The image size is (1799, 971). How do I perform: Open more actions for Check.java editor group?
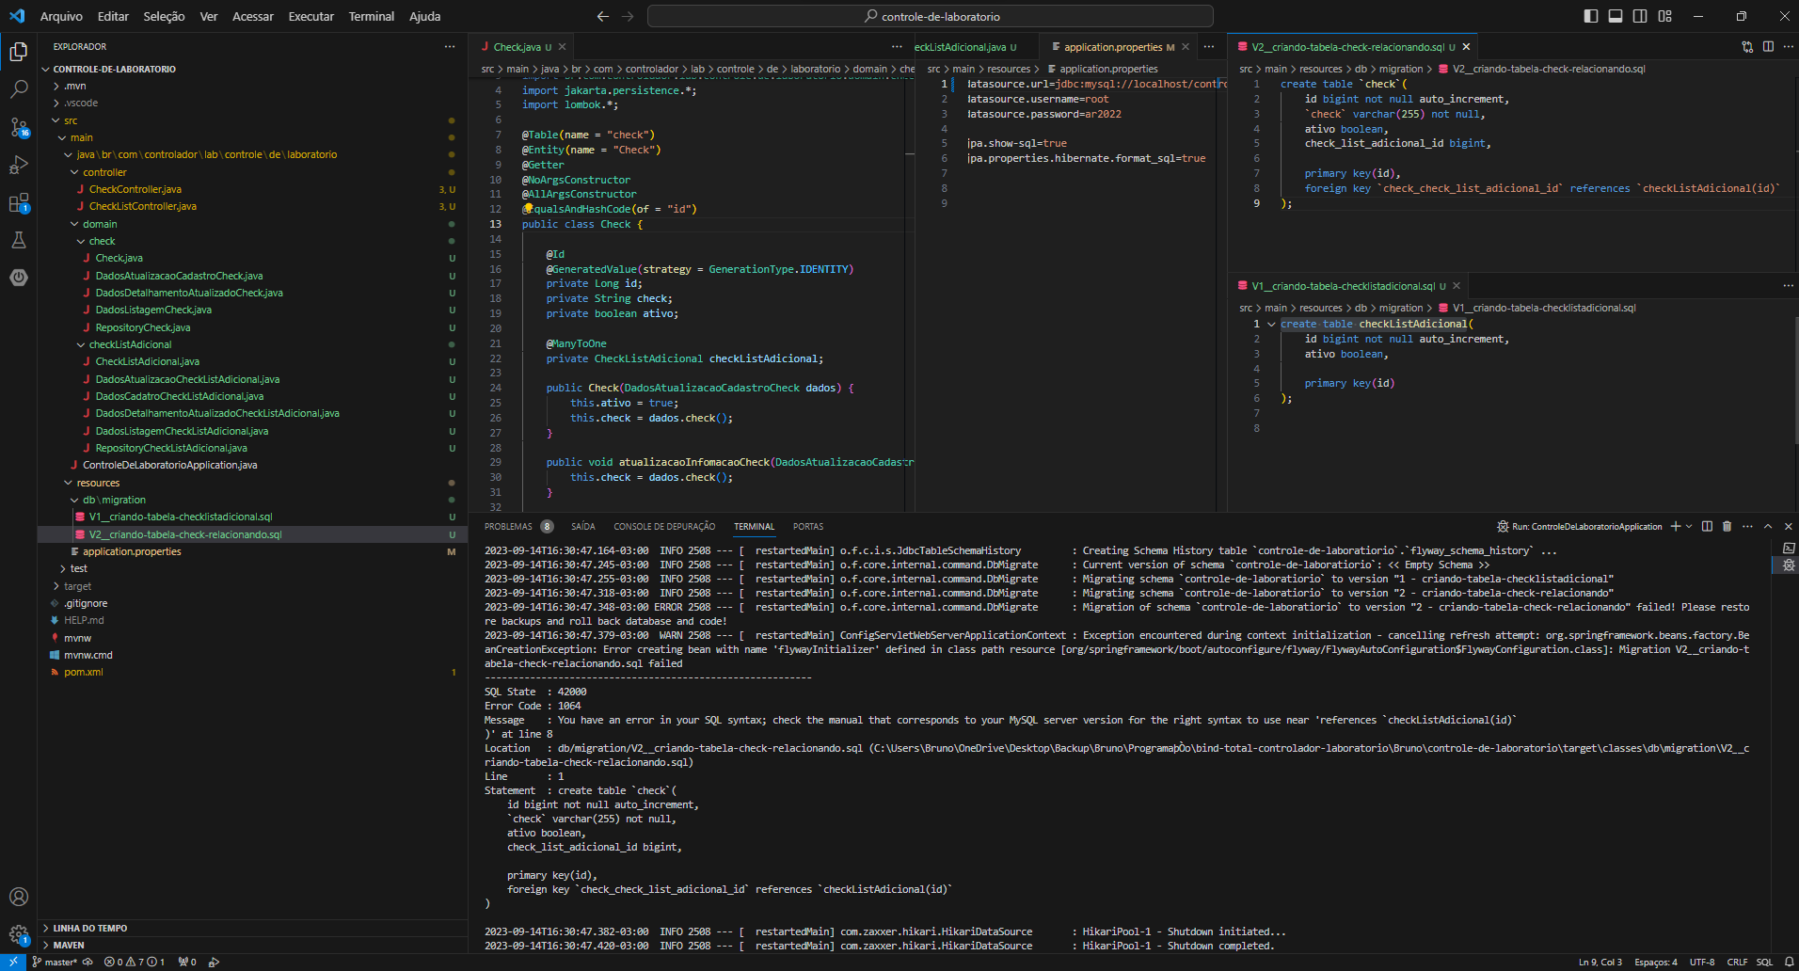(x=897, y=46)
